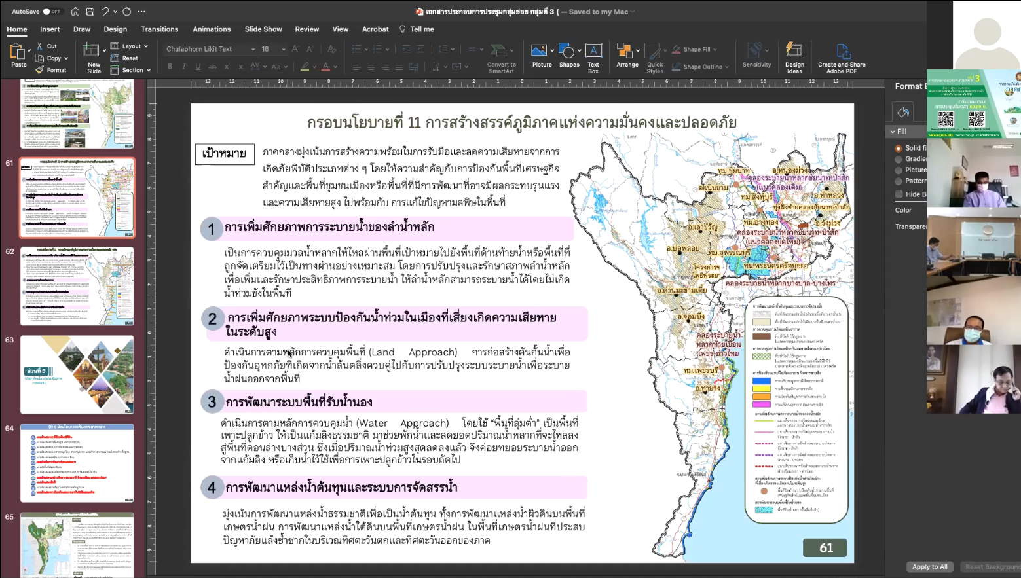
Task: Open the Shapes gallery
Action: (568, 52)
